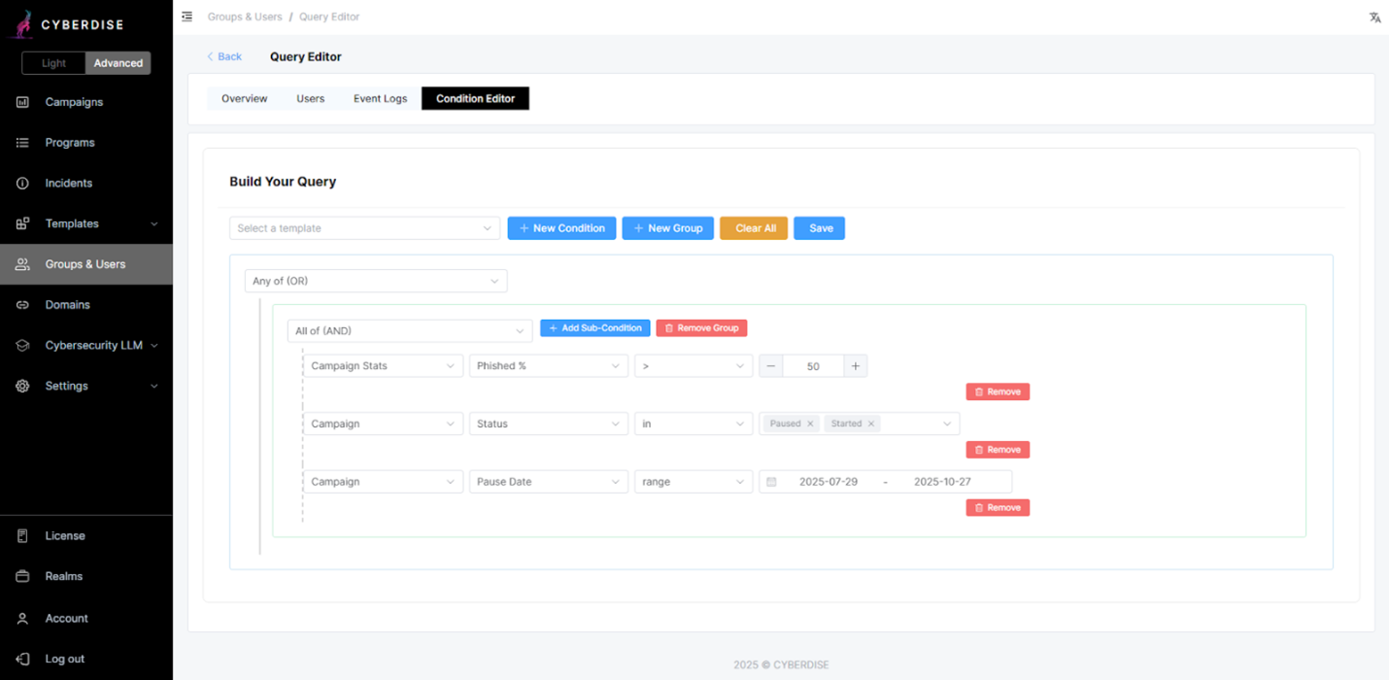1389x680 pixels.
Task: Switch to Light mode toggle
Action: click(53, 63)
